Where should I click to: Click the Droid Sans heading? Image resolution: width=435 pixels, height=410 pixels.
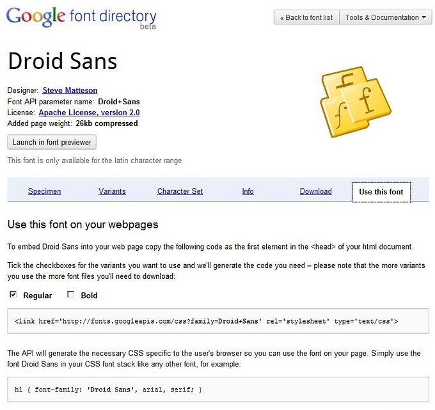click(x=63, y=61)
